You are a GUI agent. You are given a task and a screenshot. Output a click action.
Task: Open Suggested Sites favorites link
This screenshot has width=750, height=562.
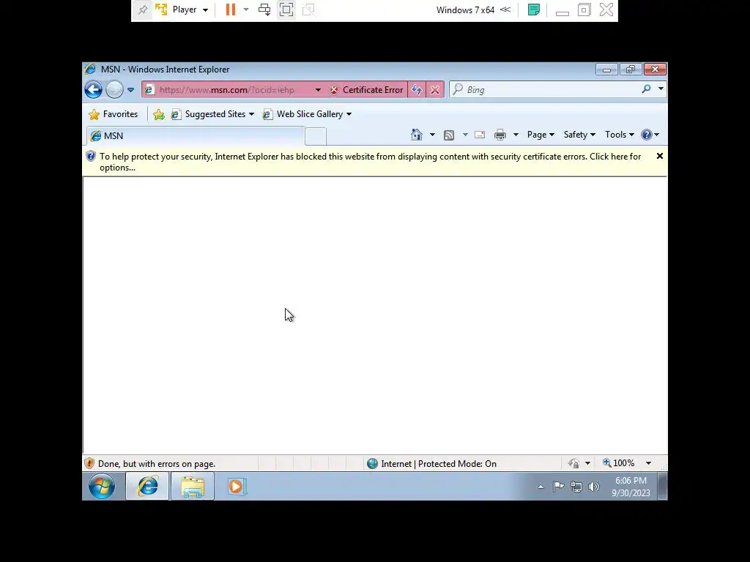213,114
